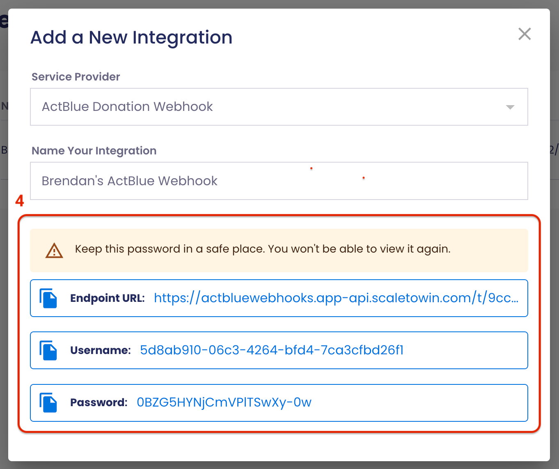This screenshot has height=469, width=559.
Task: Click the 'Service Provider' field label
Action: pyautogui.click(x=76, y=77)
